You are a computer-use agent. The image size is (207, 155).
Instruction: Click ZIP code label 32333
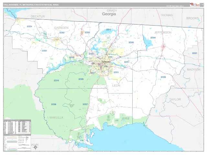coord(87,32)
